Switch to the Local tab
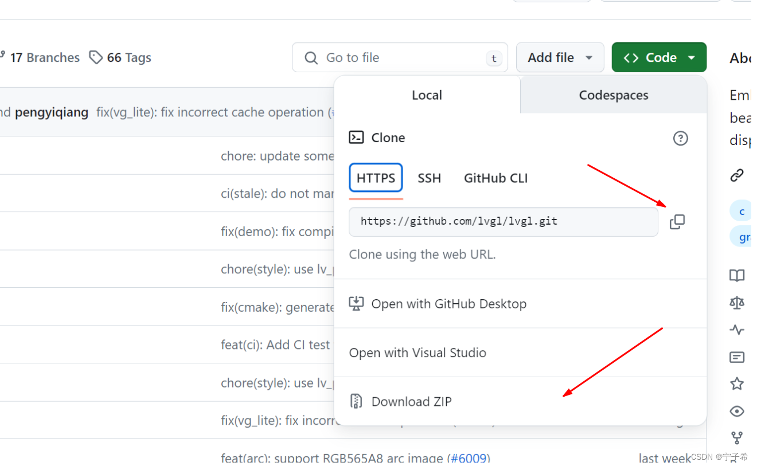 pyautogui.click(x=427, y=95)
